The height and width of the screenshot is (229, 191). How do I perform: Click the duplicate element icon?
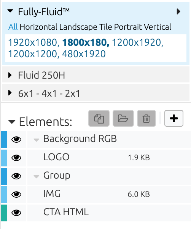(x=99, y=118)
